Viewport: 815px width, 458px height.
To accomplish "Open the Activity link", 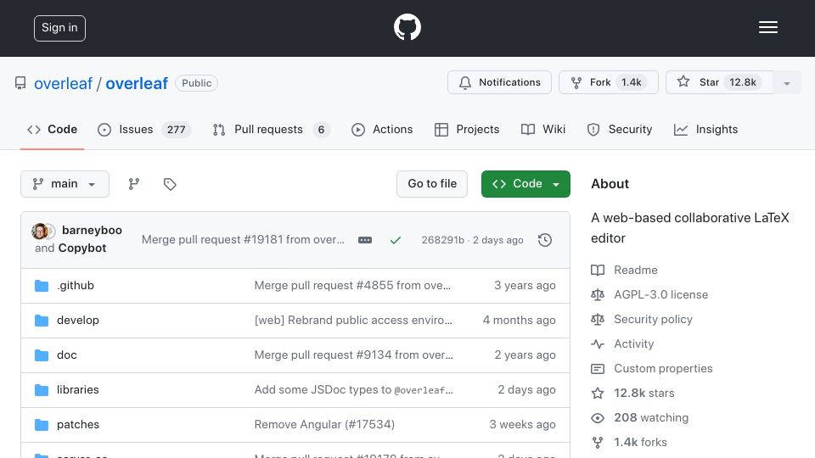I will (x=634, y=343).
